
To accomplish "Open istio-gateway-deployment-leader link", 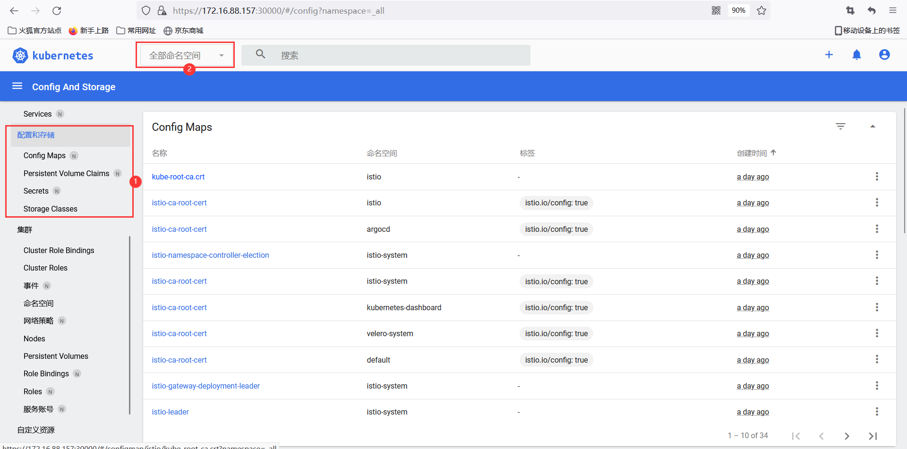I will tap(205, 386).
